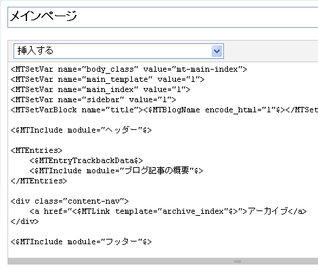Click the editor resize grip handle
The width and height of the screenshot is (318, 272).
(237, 261)
